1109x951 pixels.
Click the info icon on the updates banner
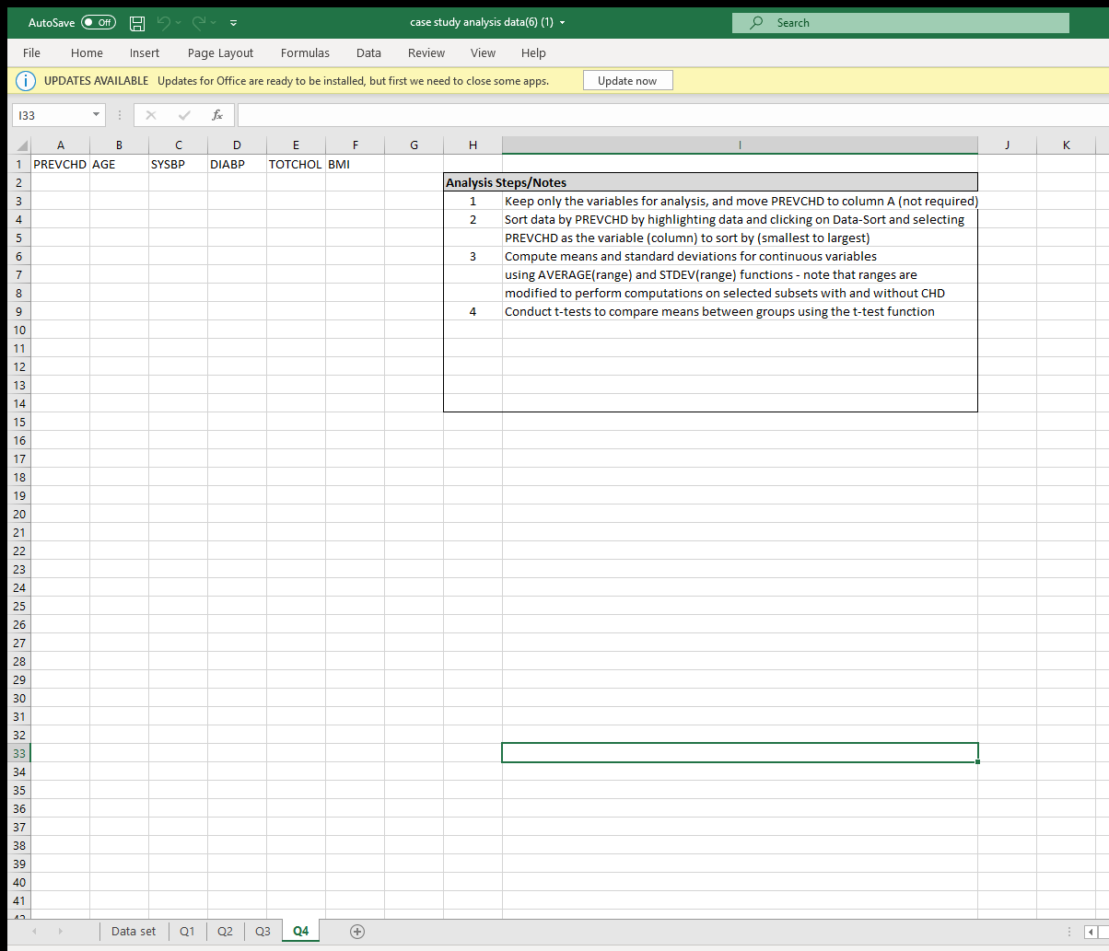tap(26, 80)
